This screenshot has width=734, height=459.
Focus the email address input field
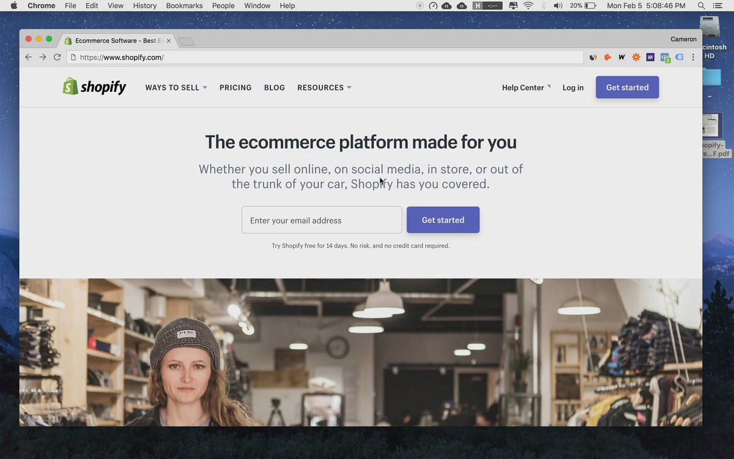pos(322,220)
